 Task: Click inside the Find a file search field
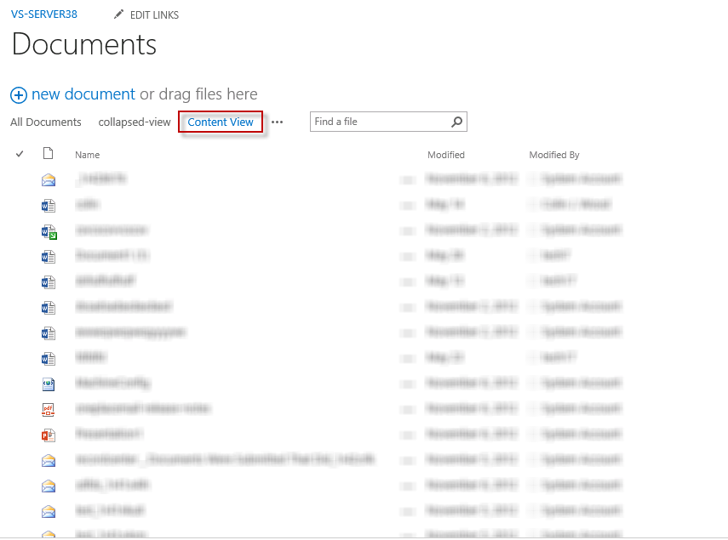379,122
